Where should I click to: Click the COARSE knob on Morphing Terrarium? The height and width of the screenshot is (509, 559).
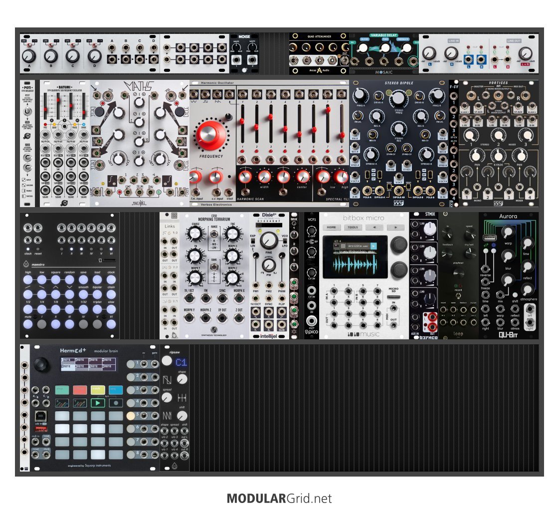pos(195,234)
